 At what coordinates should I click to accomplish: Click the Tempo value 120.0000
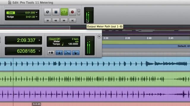(73, 44)
